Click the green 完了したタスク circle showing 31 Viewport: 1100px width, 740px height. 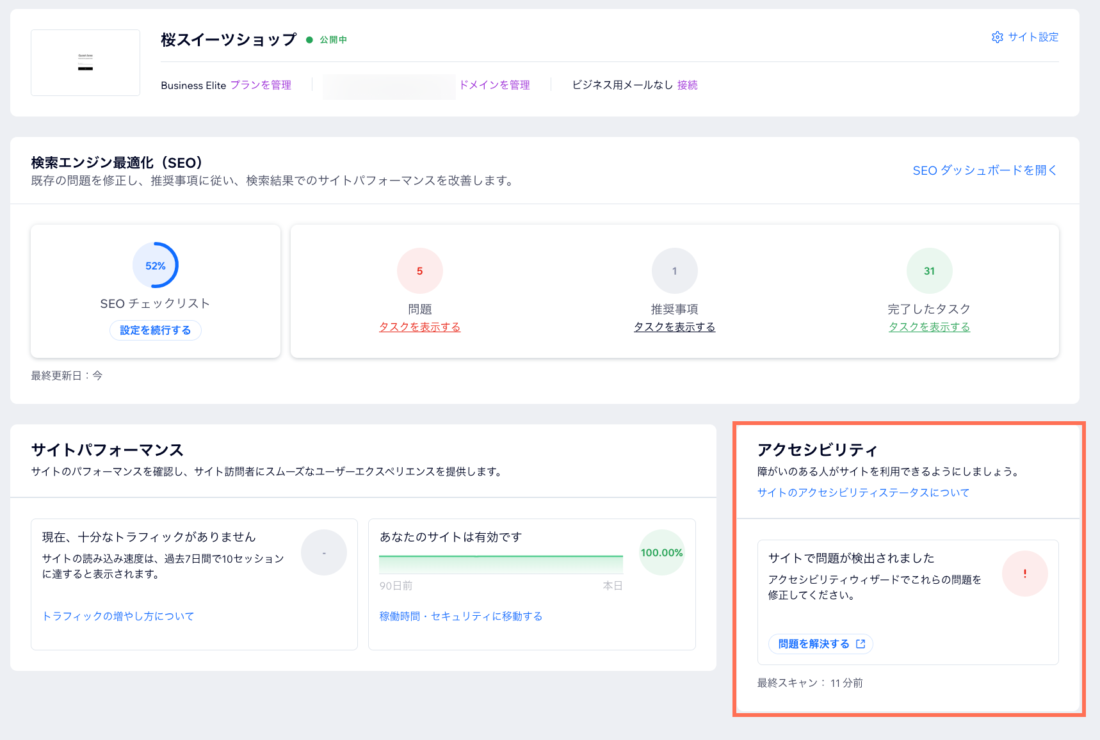point(929,270)
